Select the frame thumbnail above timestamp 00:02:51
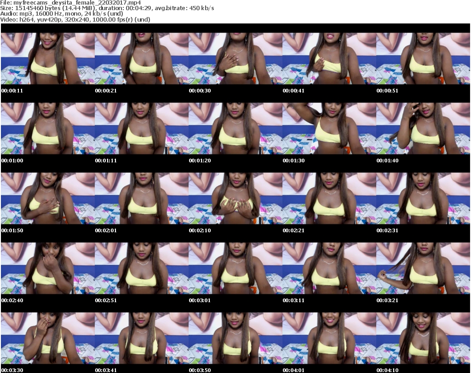 pyautogui.click(x=142, y=268)
